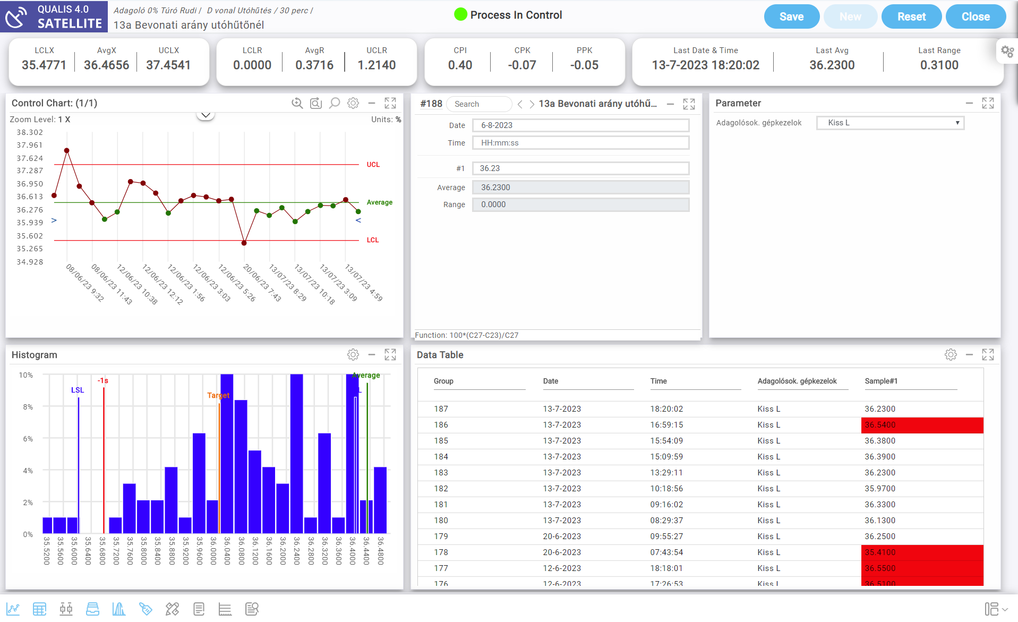Open the inbox tray icon in the bottom toolbar

[93, 609]
